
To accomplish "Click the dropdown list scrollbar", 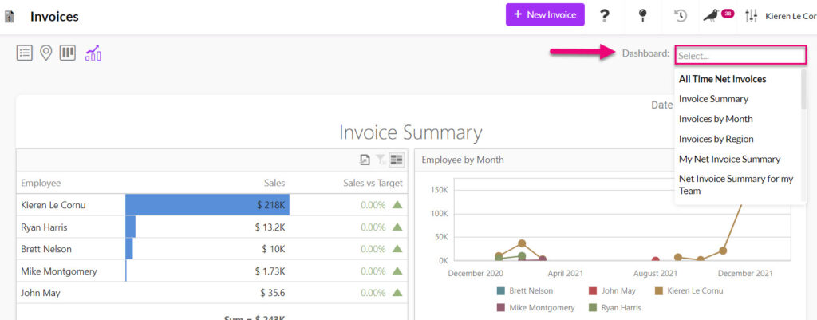I will 804,89.
